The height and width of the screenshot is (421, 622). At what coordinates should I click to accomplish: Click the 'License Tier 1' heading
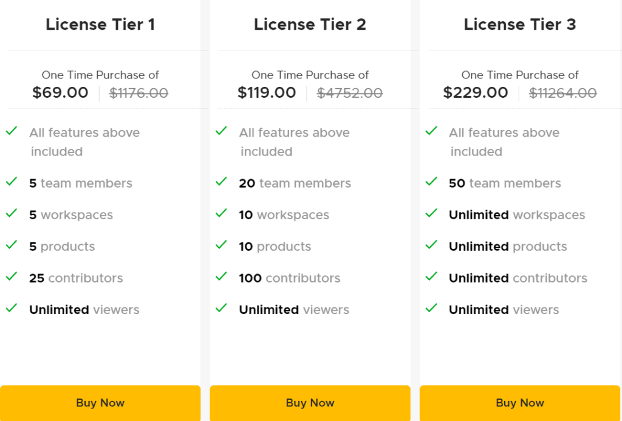click(100, 24)
